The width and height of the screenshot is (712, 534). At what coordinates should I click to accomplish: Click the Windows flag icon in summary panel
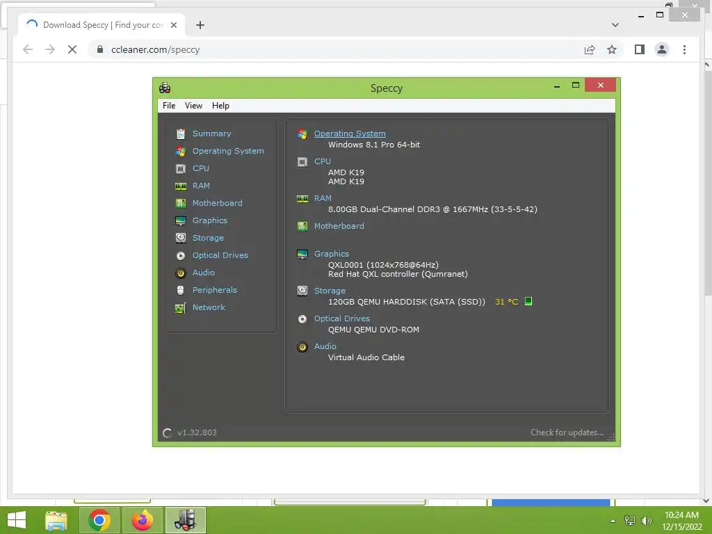[x=302, y=134]
